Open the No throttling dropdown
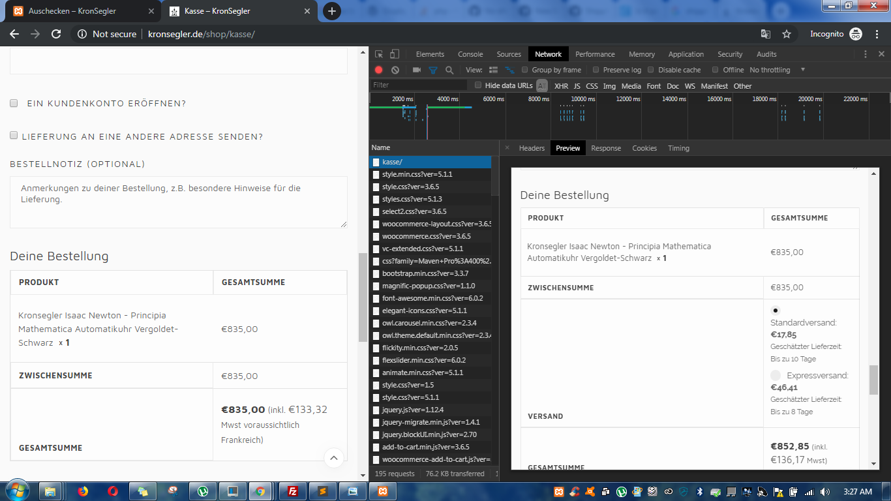 tap(778, 70)
